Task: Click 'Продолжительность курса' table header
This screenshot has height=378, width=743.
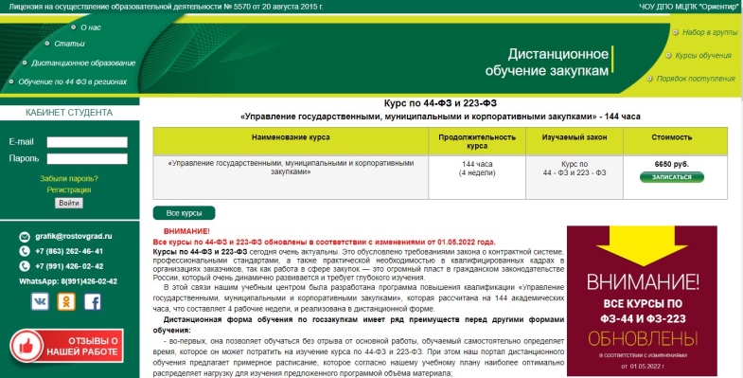Action: tap(477, 141)
